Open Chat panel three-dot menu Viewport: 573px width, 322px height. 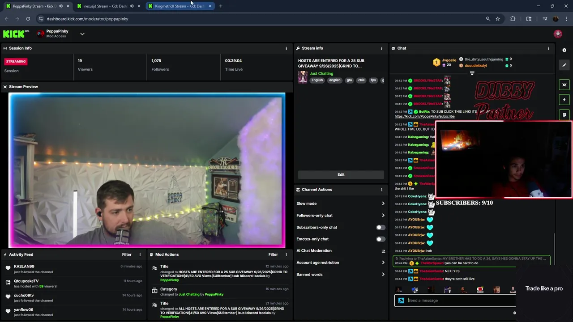click(548, 48)
